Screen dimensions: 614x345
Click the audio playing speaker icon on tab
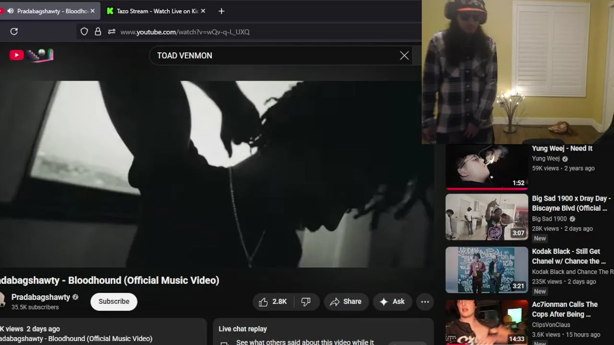point(10,11)
